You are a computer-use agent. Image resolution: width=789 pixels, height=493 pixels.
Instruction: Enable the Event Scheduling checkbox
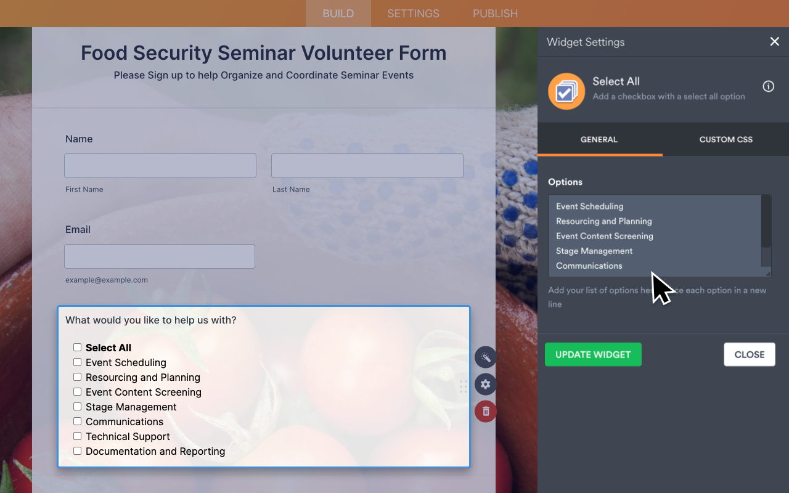coord(77,362)
